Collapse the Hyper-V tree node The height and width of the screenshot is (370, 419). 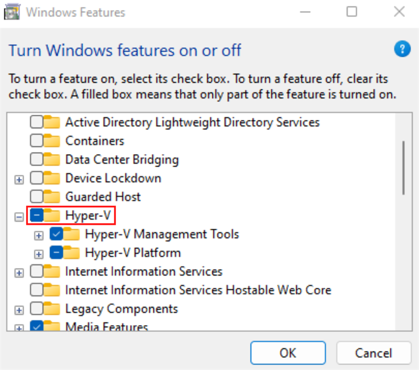(19, 217)
